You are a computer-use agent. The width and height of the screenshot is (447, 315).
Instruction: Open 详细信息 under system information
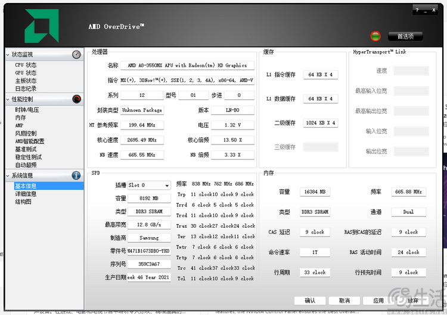pyautogui.click(x=26, y=194)
